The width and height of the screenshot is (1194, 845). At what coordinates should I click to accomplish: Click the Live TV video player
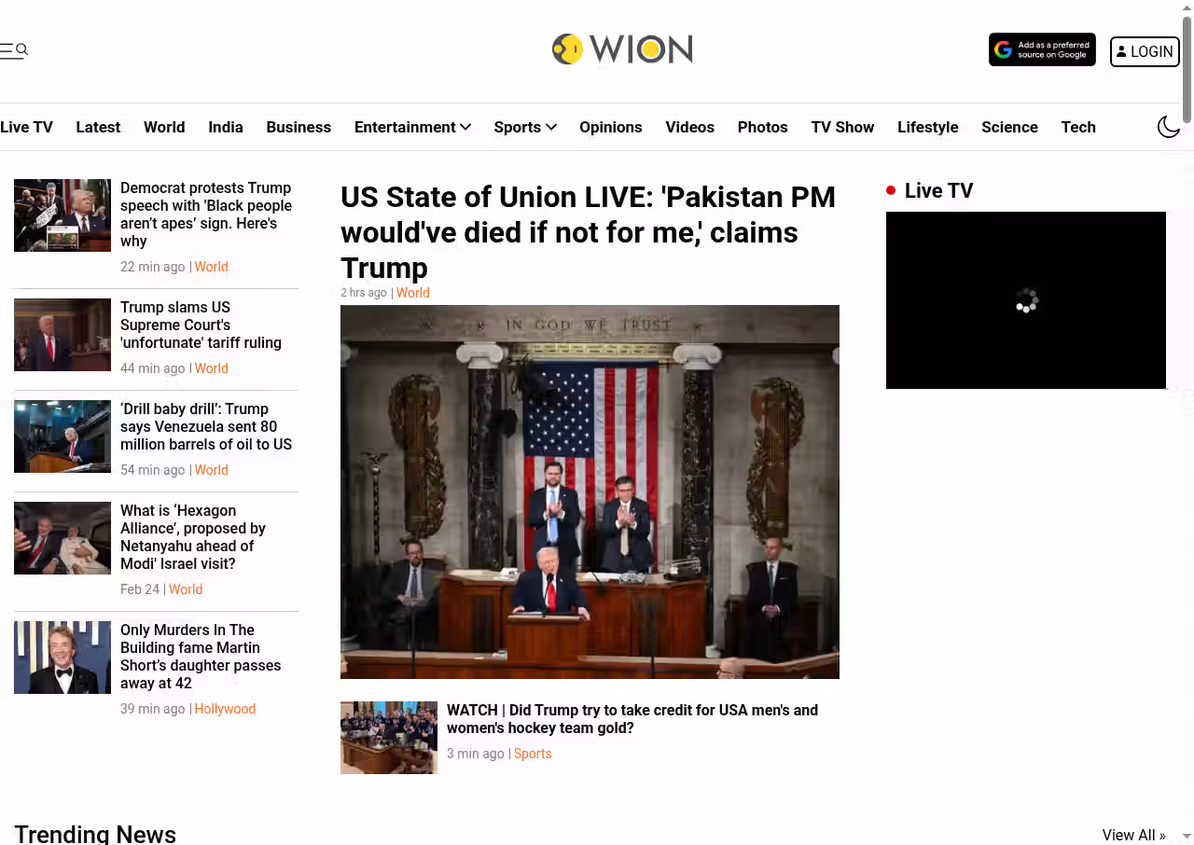coord(1026,300)
